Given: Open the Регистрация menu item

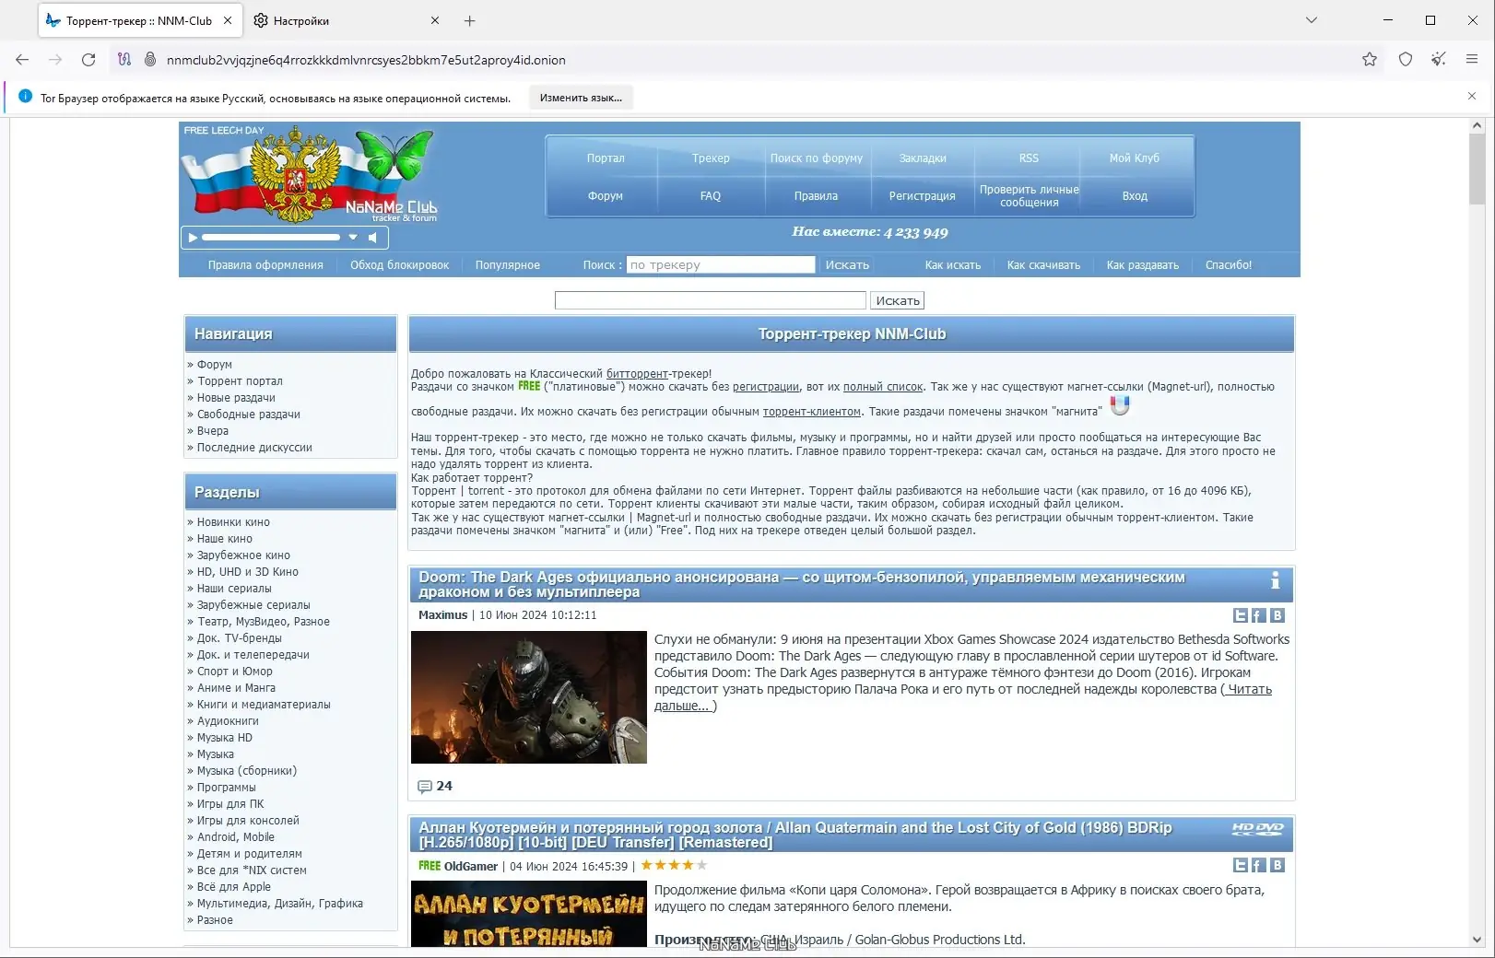Looking at the screenshot, I should point(923,196).
